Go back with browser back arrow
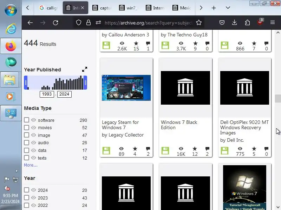 [30, 22]
